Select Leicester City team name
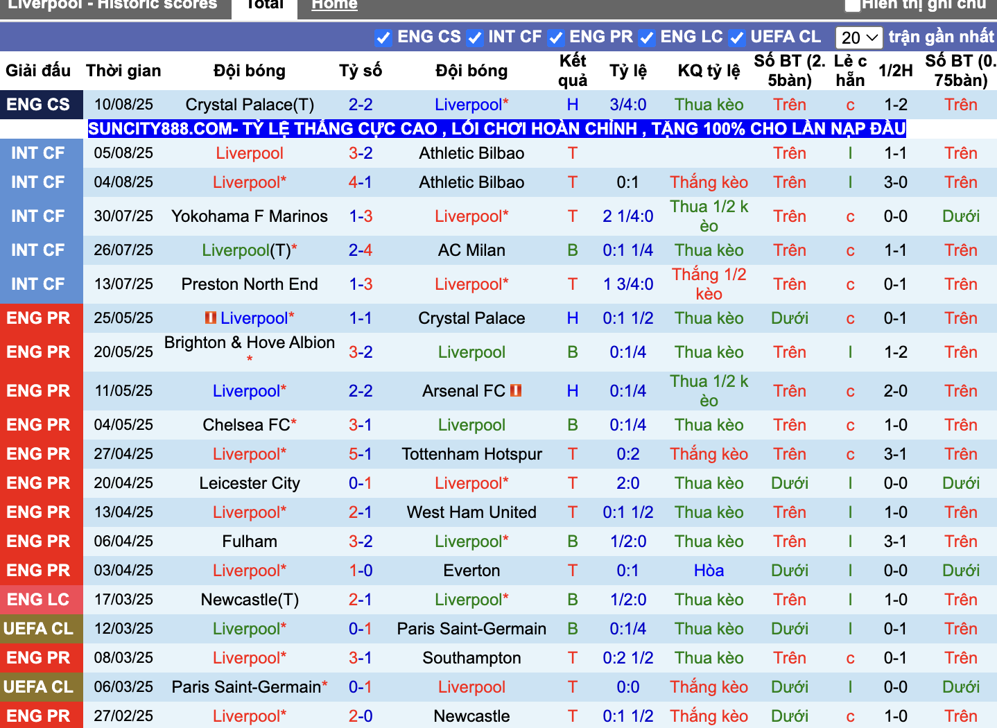The image size is (997, 728). [250, 483]
